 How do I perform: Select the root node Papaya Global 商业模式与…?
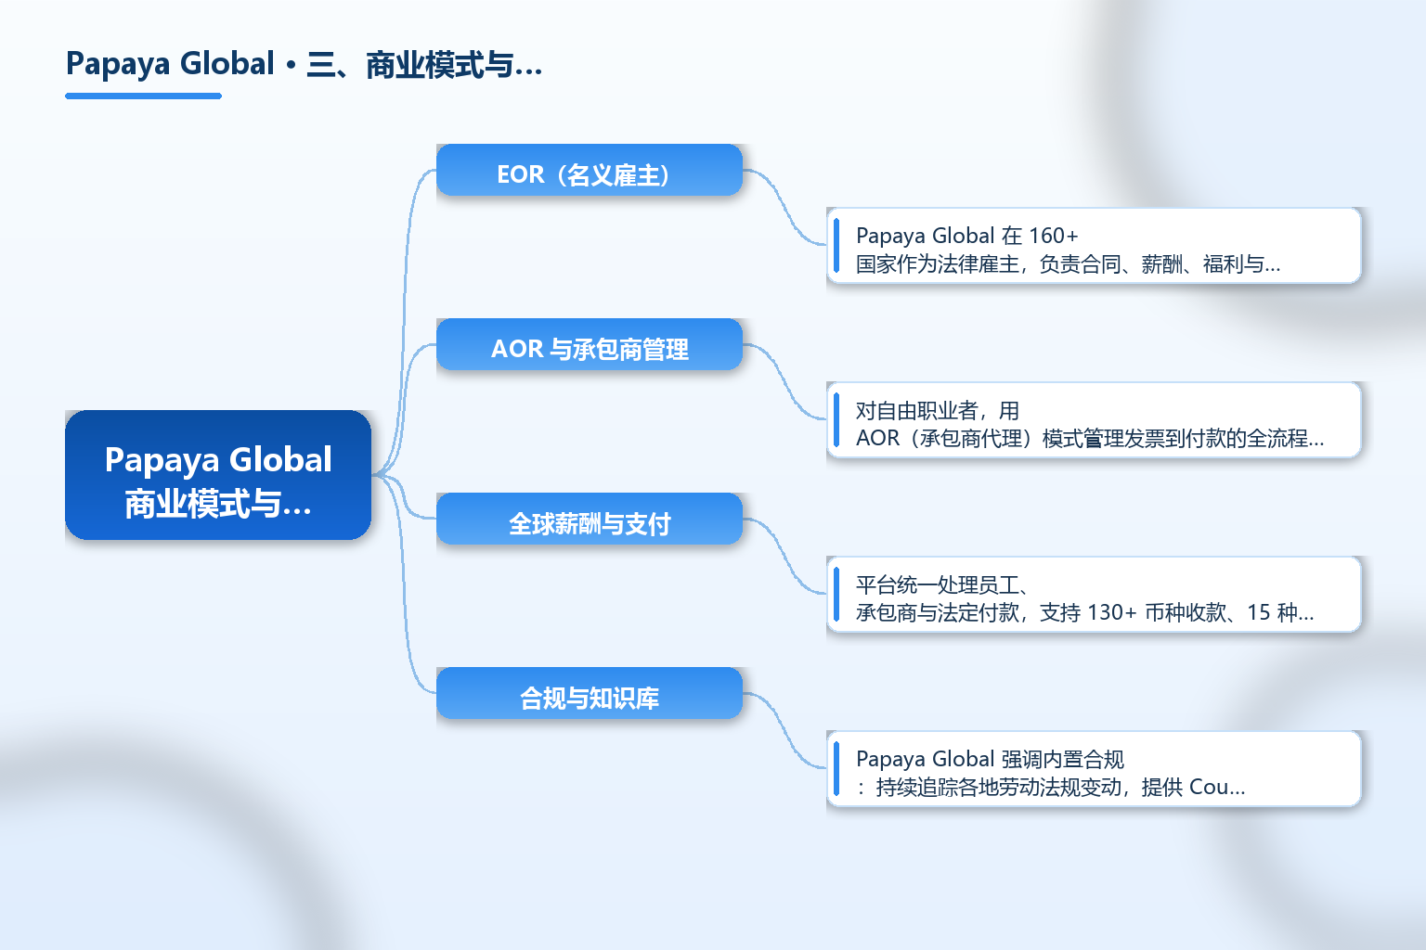[x=218, y=475]
